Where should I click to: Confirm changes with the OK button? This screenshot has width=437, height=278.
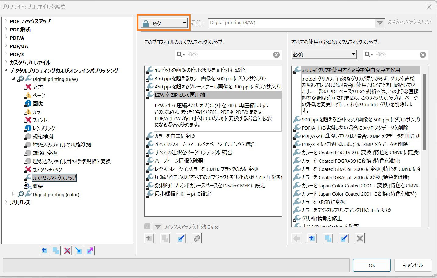tap(371, 265)
